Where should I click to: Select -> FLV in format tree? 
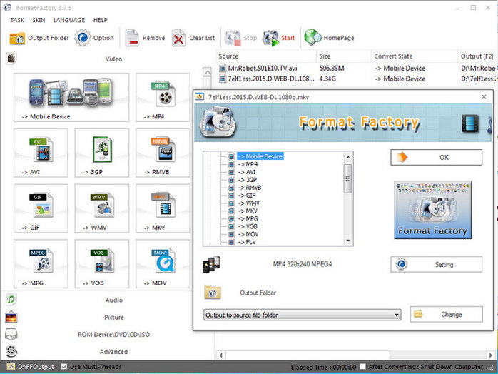point(247,242)
